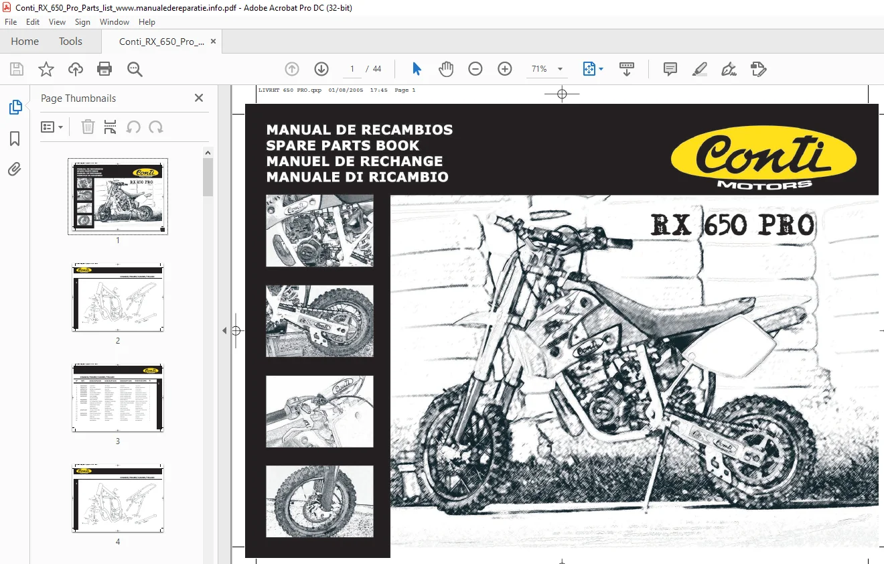The height and width of the screenshot is (564, 884).
Task: Close the Page Thumbnails panel
Action: coord(199,98)
